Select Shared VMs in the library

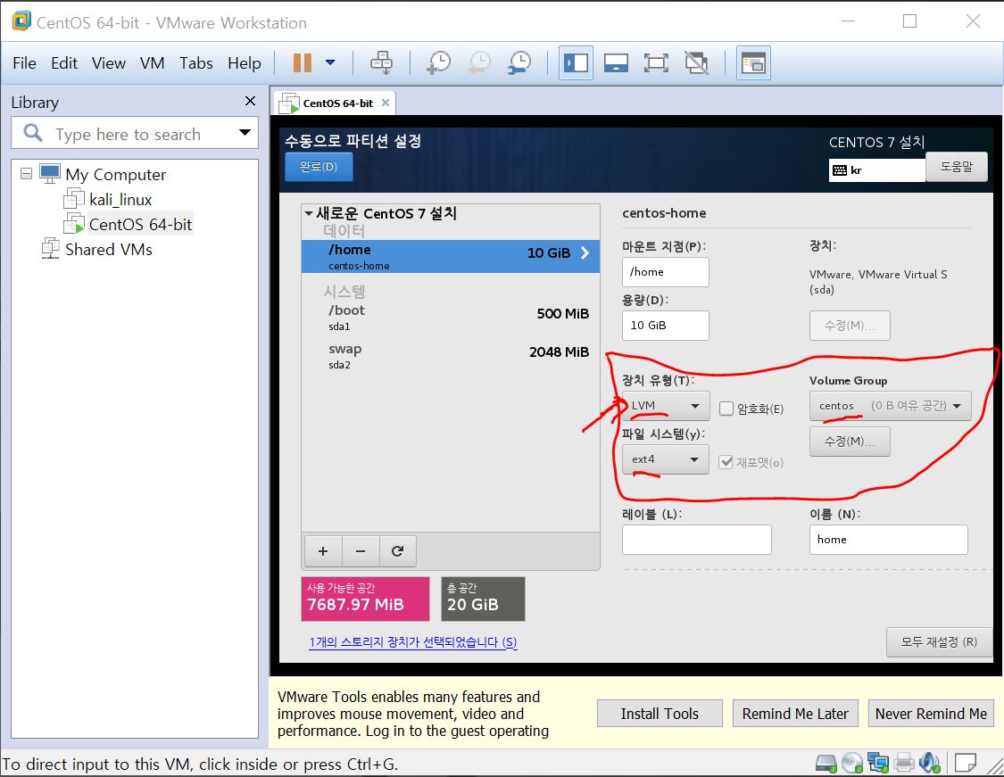[x=108, y=250]
